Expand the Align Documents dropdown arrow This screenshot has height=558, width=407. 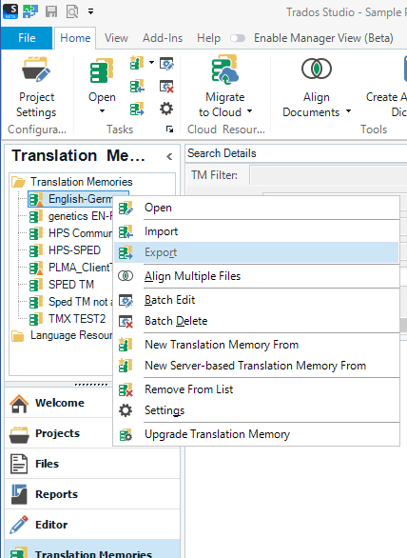pos(348,111)
